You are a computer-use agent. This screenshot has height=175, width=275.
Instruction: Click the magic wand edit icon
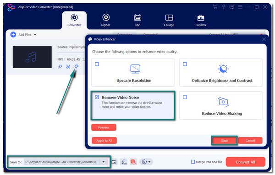pyautogui.click(x=60, y=67)
